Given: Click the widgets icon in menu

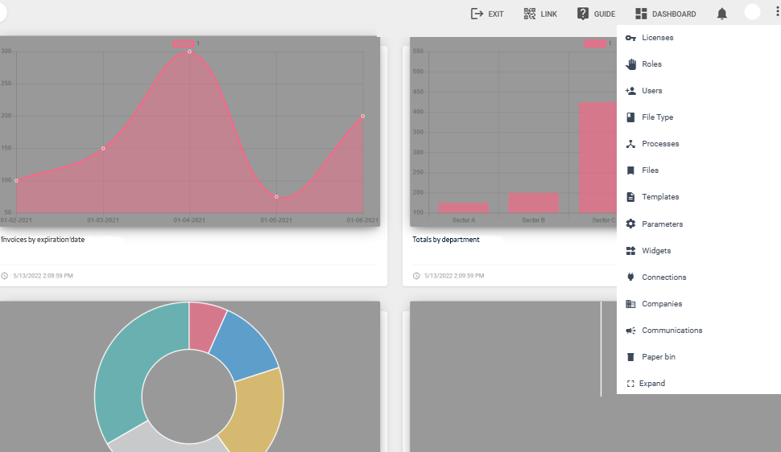Looking at the screenshot, I should point(630,250).
